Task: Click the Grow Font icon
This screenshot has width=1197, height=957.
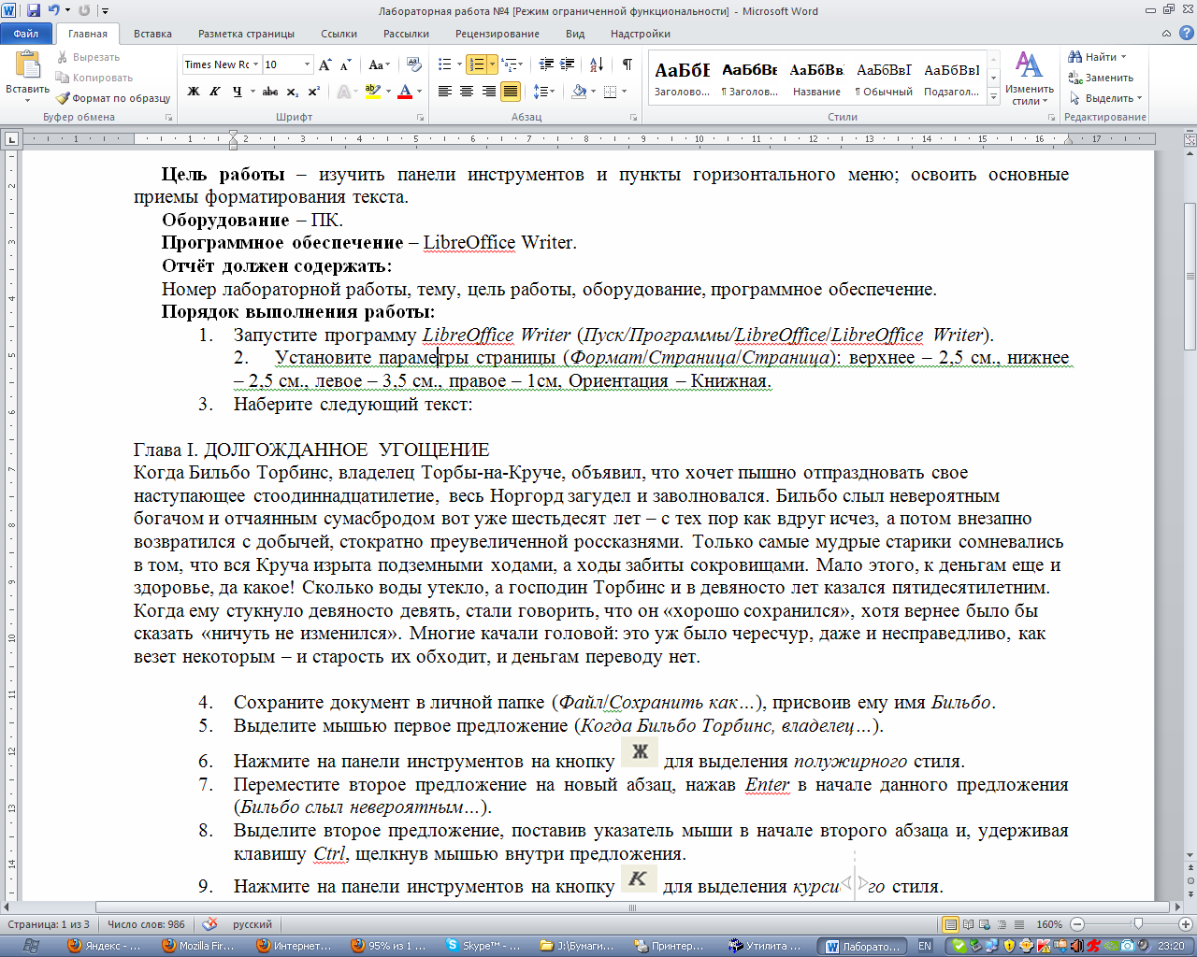Action: pos(324,64)
